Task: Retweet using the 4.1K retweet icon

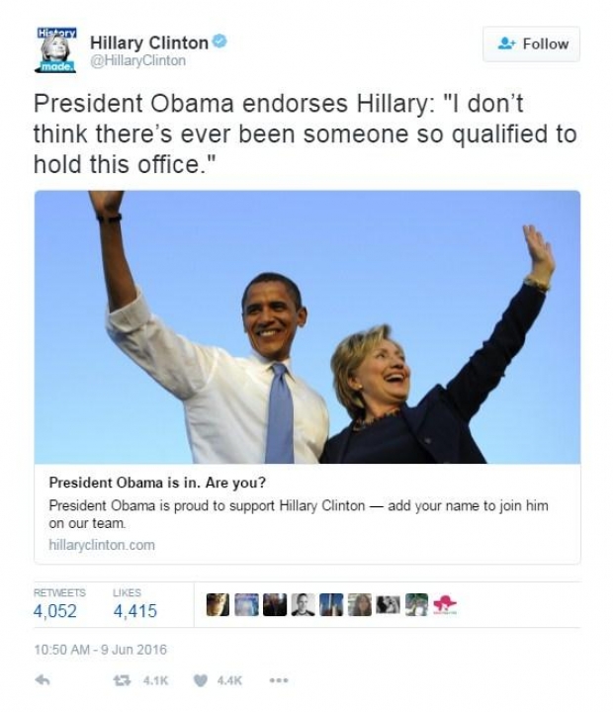Action: [x=122, y=680]
